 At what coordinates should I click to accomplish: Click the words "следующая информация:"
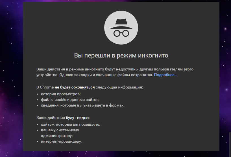tap(119, 87)
